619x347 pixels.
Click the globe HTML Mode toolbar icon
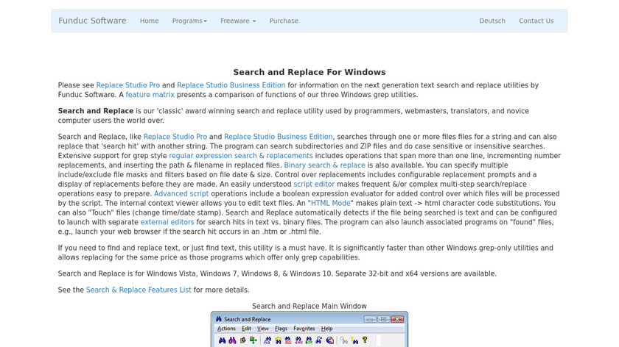pos(330,340)
